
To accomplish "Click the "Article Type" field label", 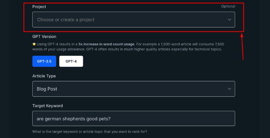I will (x=44, y=76).
